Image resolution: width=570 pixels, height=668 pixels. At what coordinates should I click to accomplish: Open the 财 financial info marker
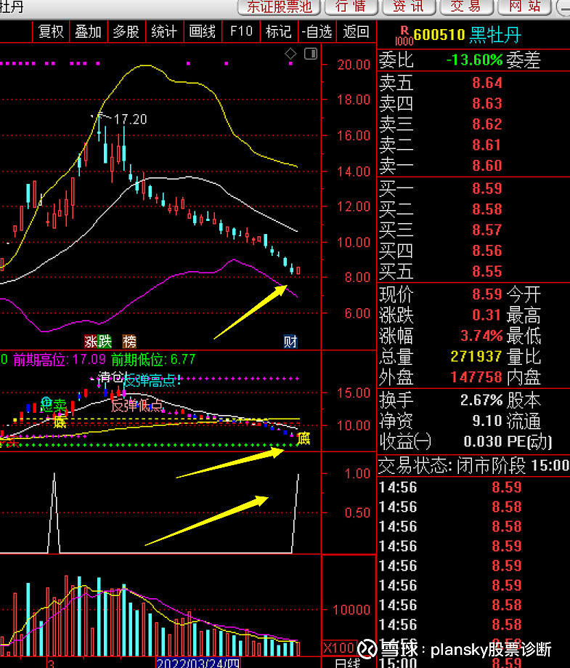click(x=290, y=342)
